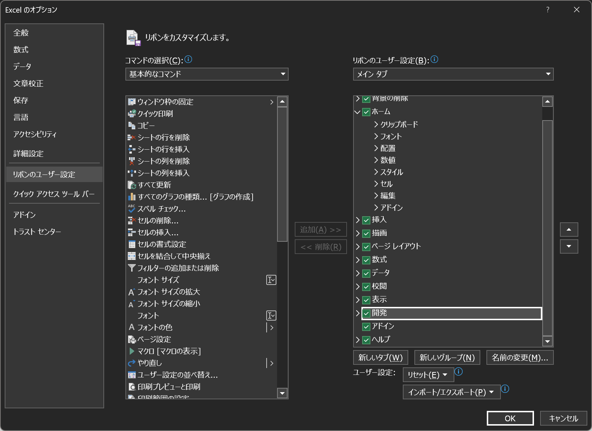
Task: Click the info icon beside コマンドの選択
Action: pyautogui.click(x=188, y=59)
